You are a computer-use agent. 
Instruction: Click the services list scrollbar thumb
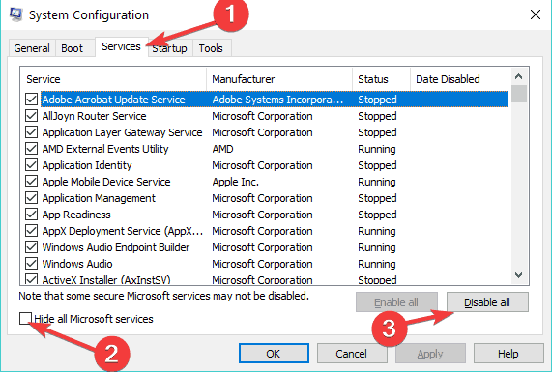coord(519,94)
